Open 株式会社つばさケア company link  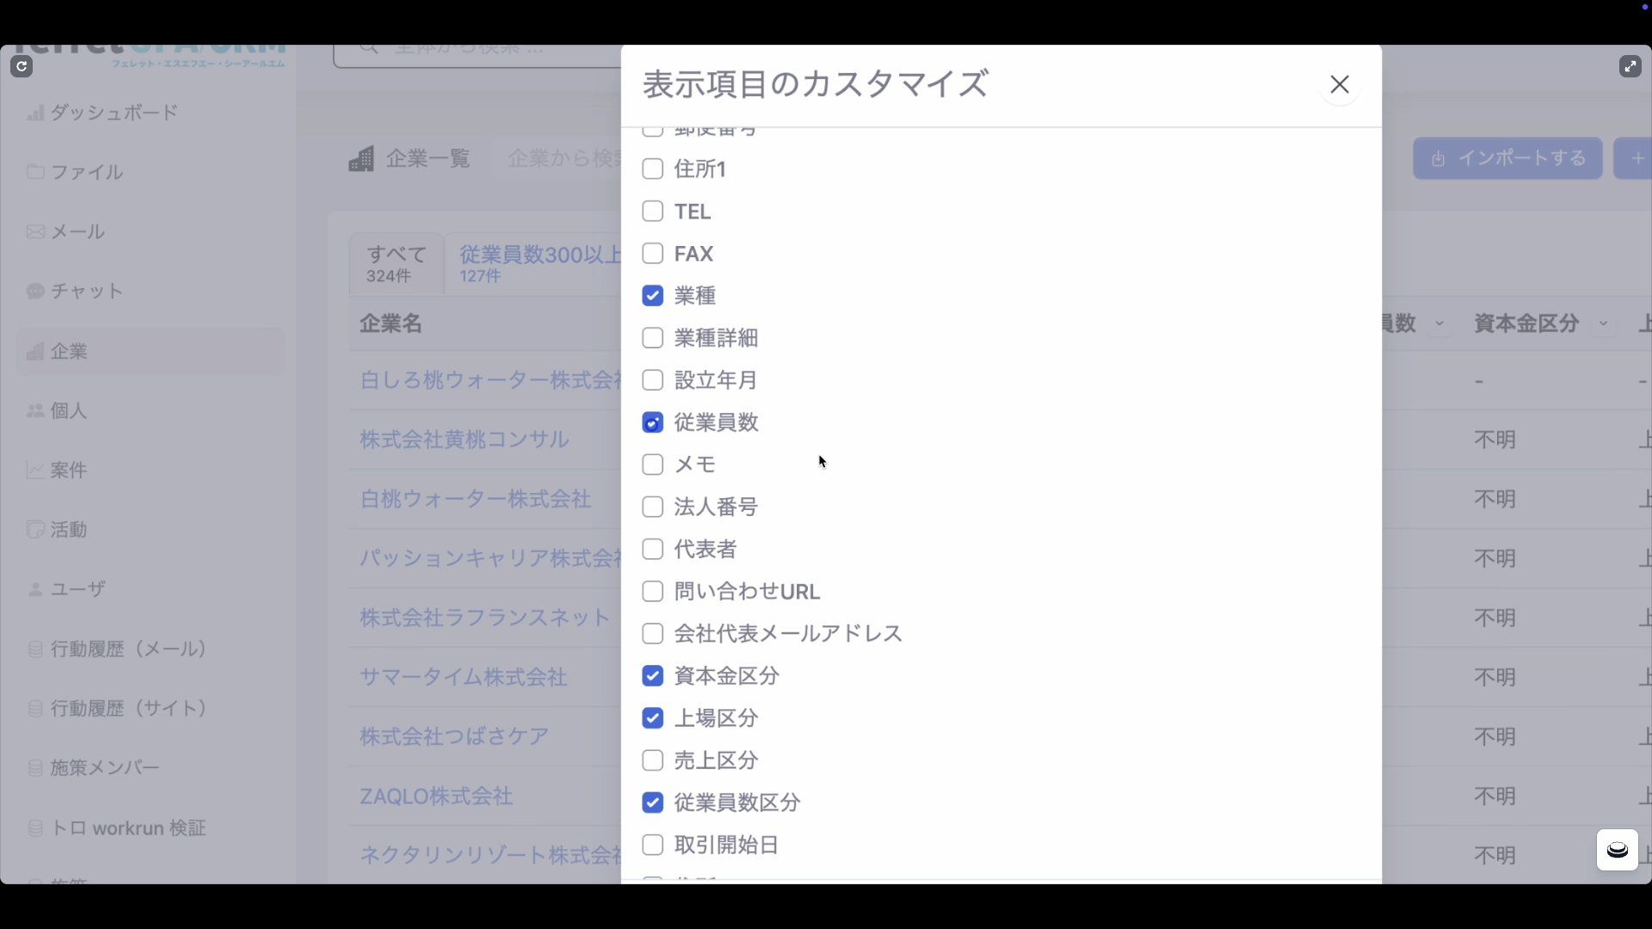coord(454,736)
